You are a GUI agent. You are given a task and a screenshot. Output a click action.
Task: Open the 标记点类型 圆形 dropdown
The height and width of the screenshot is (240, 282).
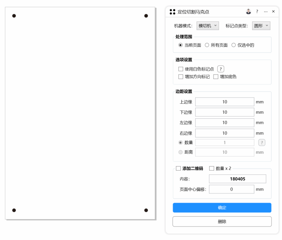[261, 26]
